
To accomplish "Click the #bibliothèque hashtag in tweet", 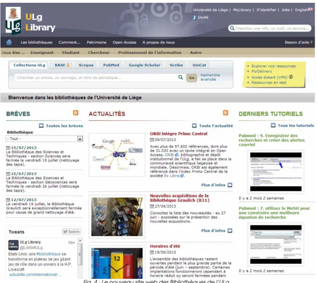I will (x=48, y=254).
